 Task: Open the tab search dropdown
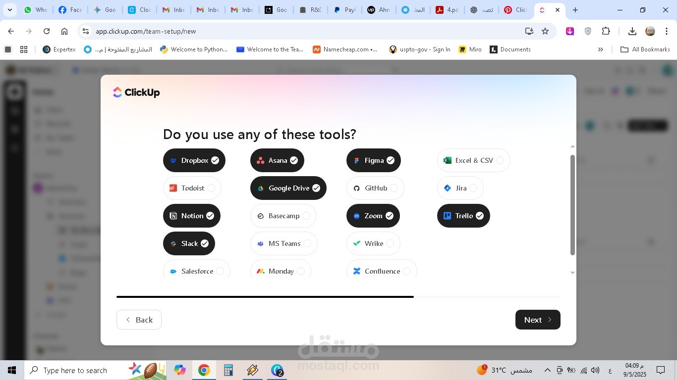tap(9, 10)
